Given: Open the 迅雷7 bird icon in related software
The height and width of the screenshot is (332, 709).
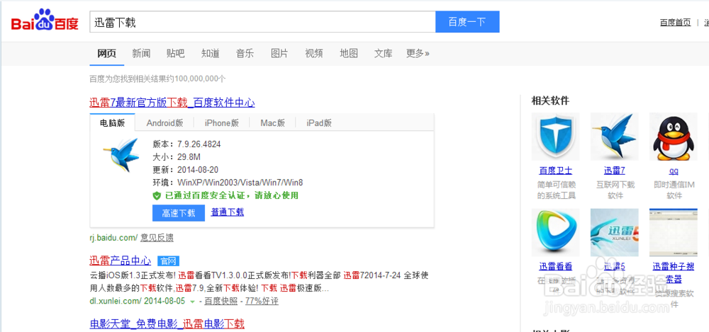Looking at the screenshot, I should click(x=614, y=137).
